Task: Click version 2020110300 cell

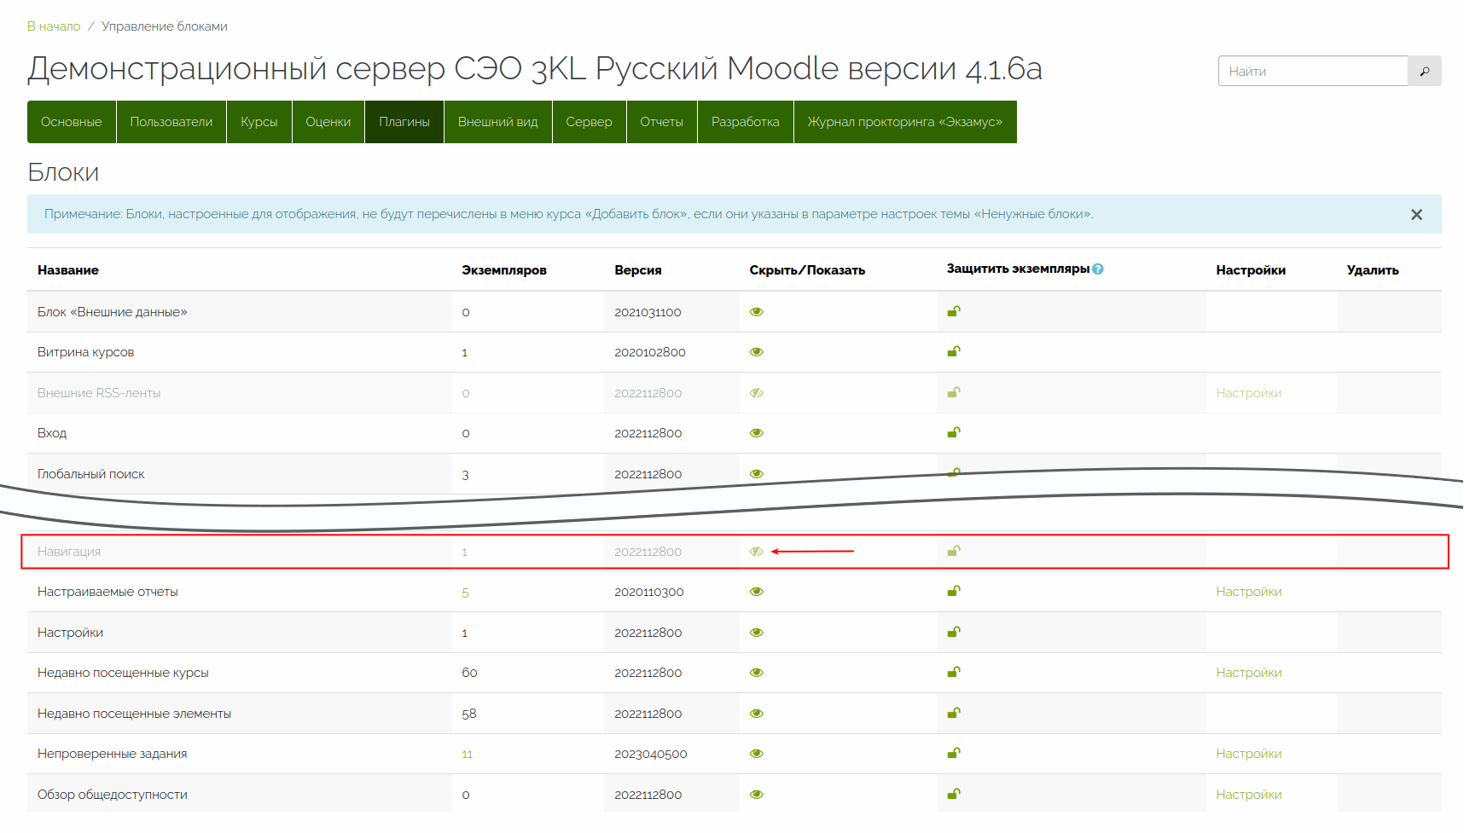Action: click(x=649, y=592)
